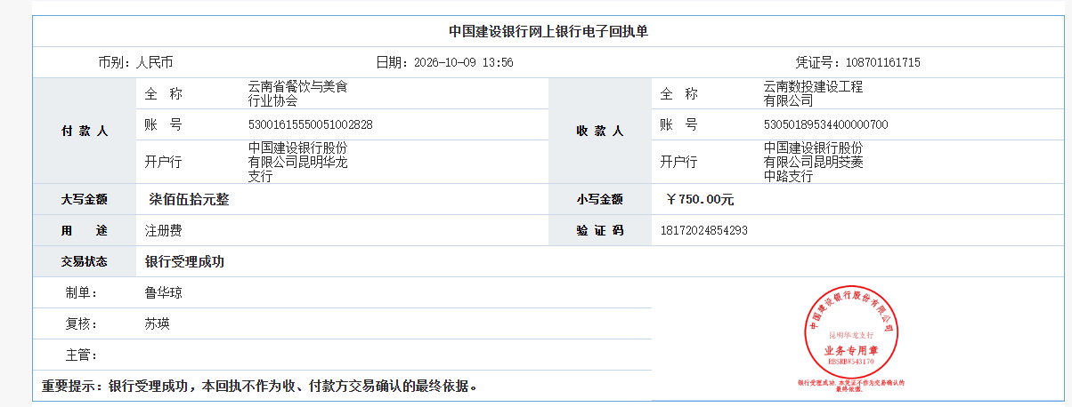
Task: Select verification code 18172024854293
Action: (704, 231)
